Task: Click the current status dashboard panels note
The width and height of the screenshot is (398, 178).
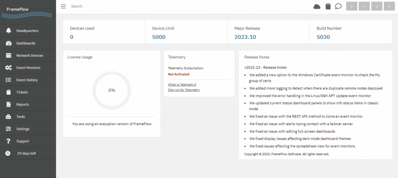Action: 314,106
